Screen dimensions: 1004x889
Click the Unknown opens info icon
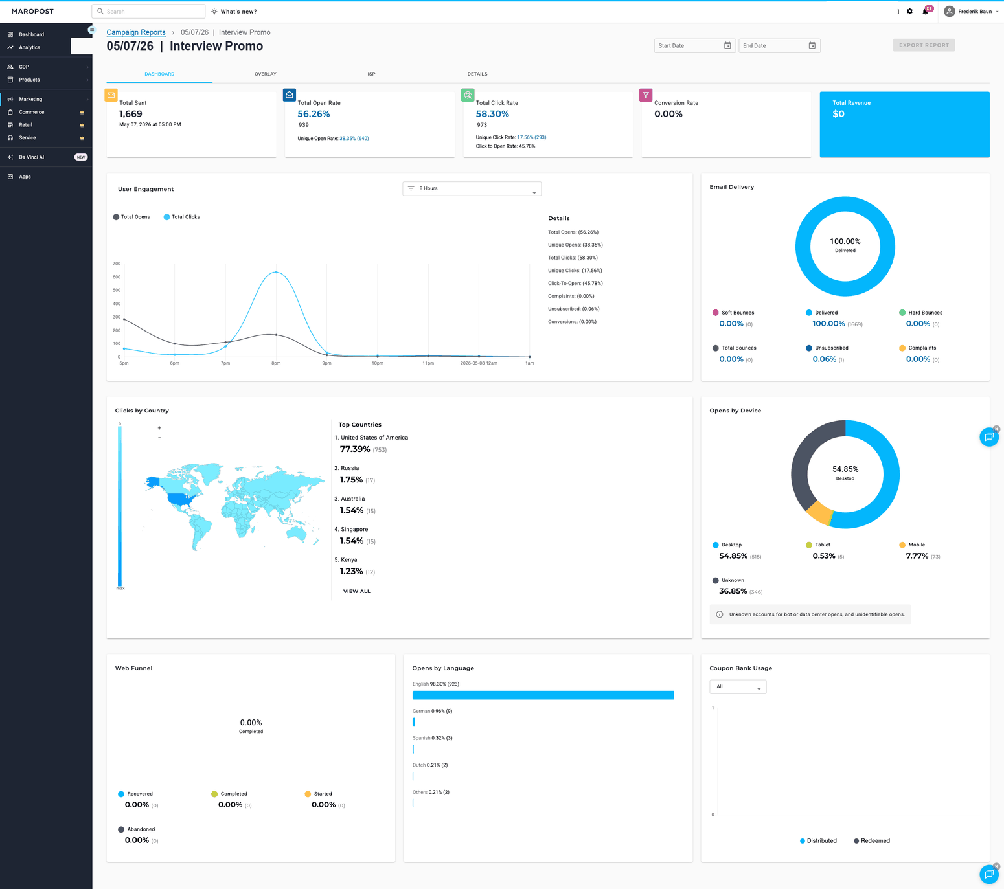tap(720, 614)
